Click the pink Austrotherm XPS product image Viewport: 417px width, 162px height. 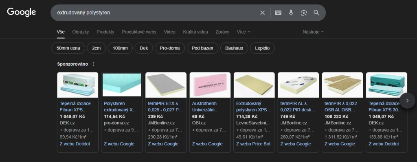point(210,85)
